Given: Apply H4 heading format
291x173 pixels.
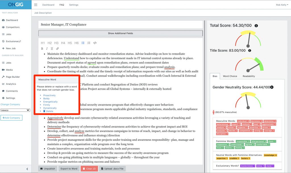Looking at the screenshot, I should (x=63, y=43).
